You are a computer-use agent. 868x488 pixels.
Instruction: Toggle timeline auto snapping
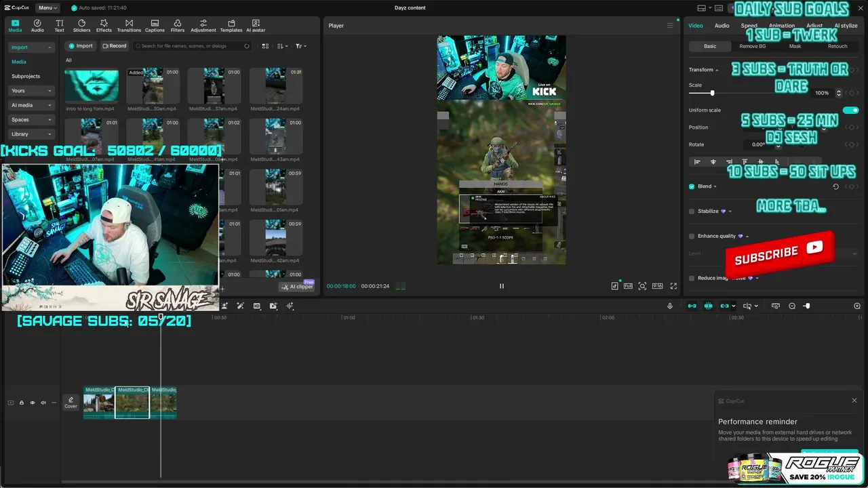708,306
